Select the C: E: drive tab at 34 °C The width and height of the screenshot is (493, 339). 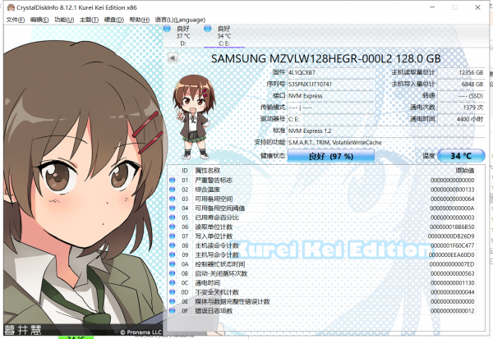click(223, 36)
